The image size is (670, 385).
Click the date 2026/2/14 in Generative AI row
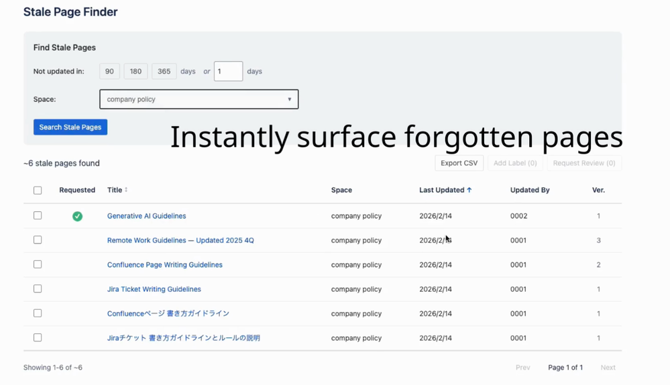coord(435,216)
